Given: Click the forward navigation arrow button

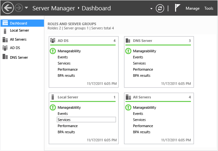Looking at the screenshot, I should (x=19, y=8).
